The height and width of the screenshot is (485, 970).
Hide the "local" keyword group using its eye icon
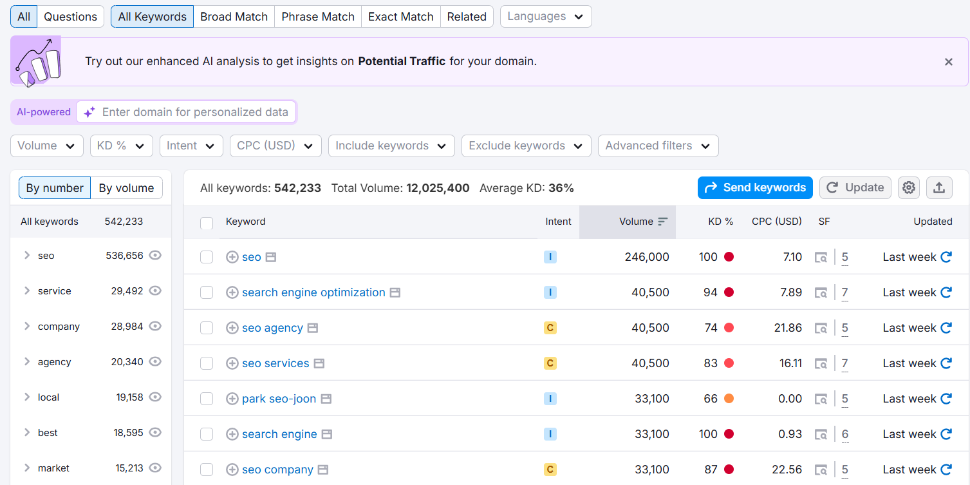(x=155, y=397)
